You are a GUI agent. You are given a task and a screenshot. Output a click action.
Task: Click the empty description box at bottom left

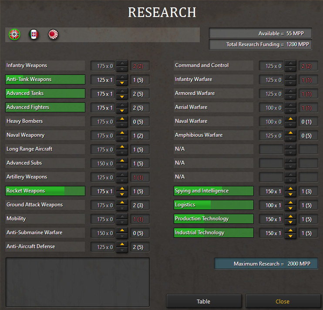77,282
